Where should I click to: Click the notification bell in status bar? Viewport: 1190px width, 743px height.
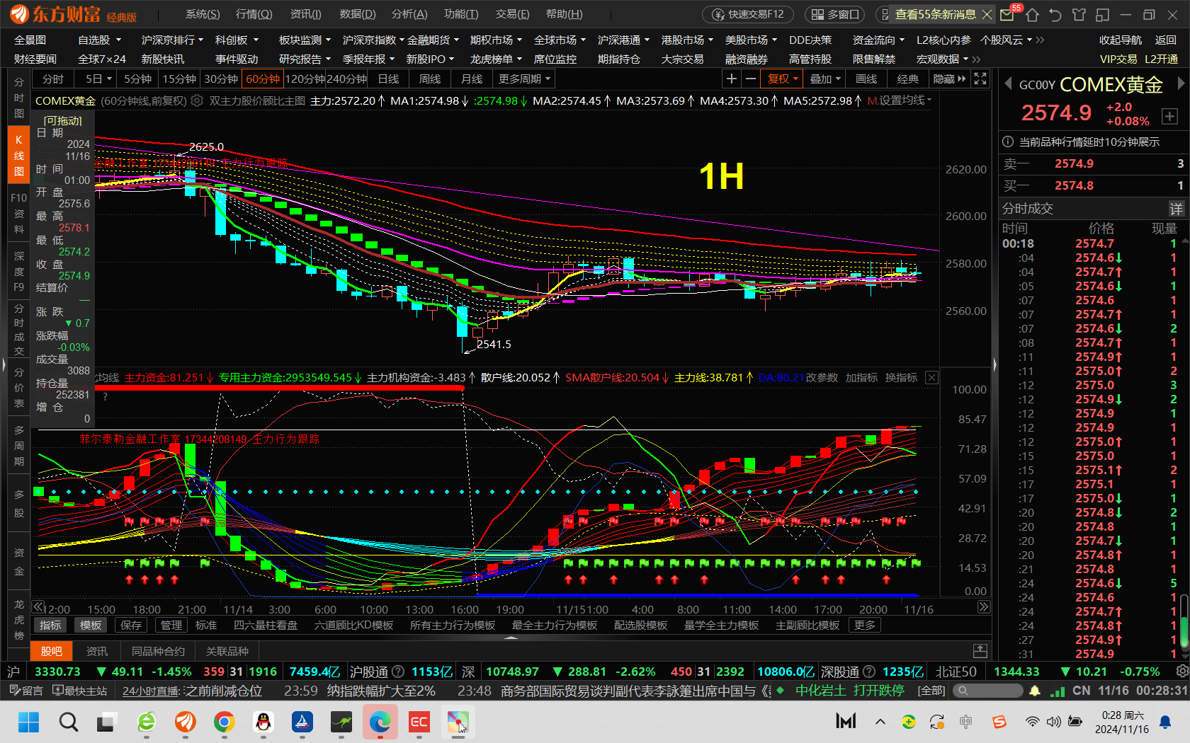point(1035,691)
